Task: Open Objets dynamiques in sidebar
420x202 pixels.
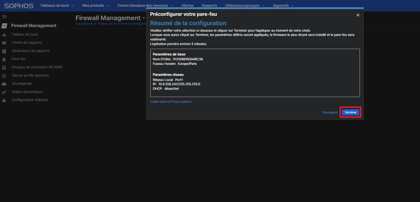Action: point(27,92)
